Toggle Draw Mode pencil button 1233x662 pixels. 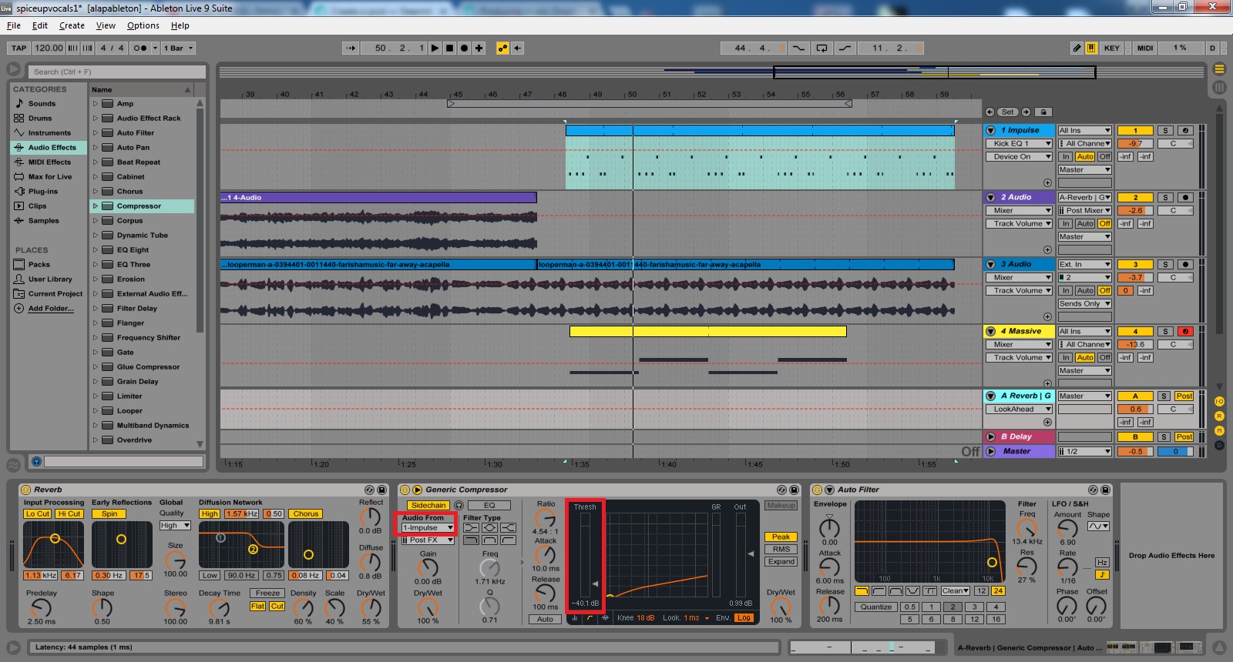(1077, 48)
